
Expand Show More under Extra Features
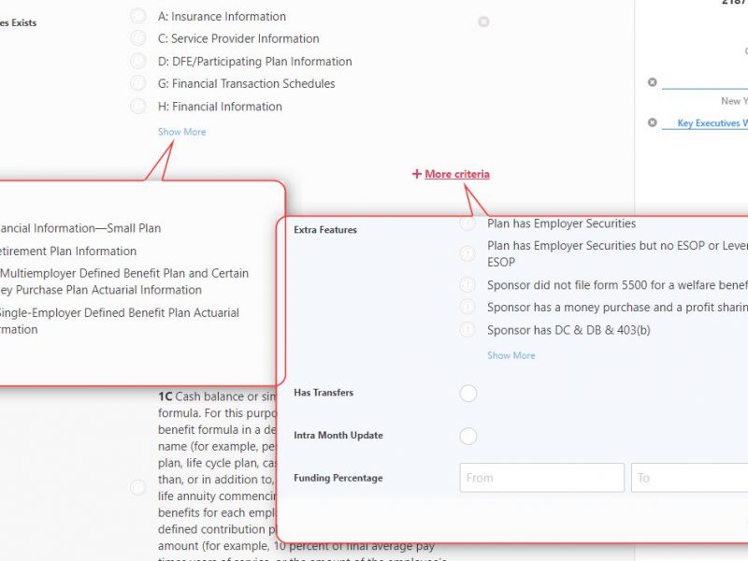511,355
